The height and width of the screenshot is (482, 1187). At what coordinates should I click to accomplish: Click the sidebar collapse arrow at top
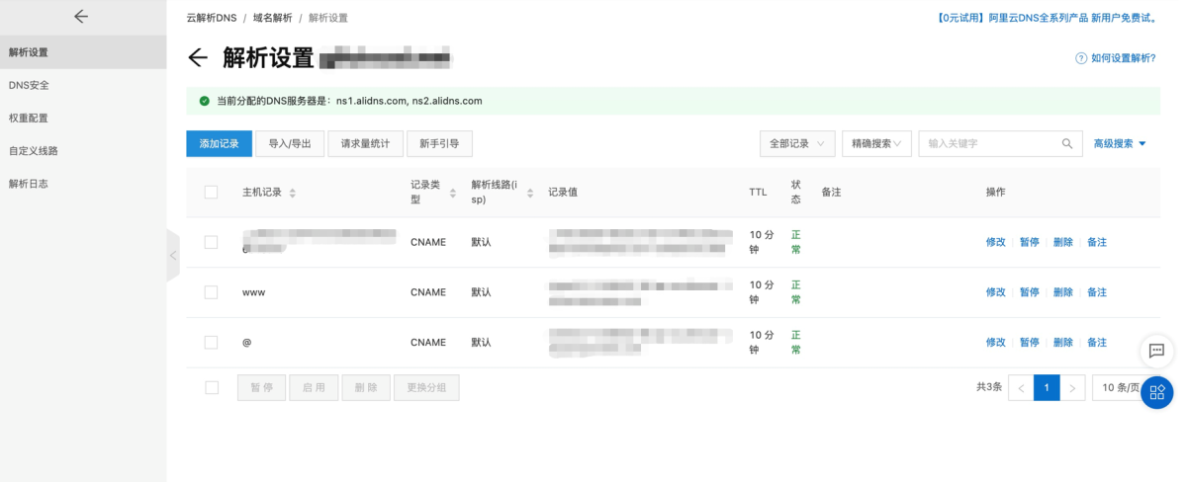point(81,17)
